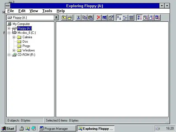The width and height of the screenshot is (176, 132).
Task: Select Floppy (A:) in the tree
Action: point(24,28)
